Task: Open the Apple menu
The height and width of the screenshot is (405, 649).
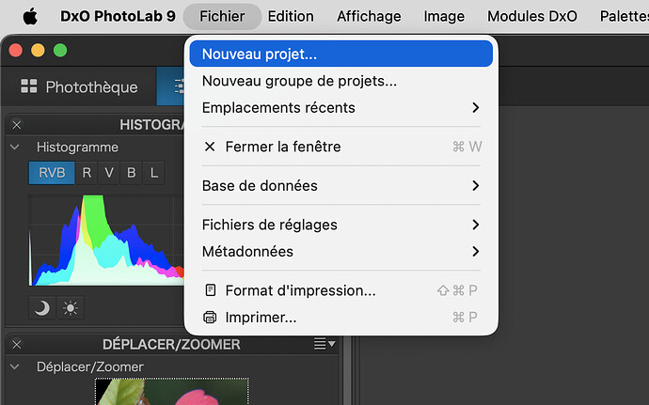Action: pos(30,17)
